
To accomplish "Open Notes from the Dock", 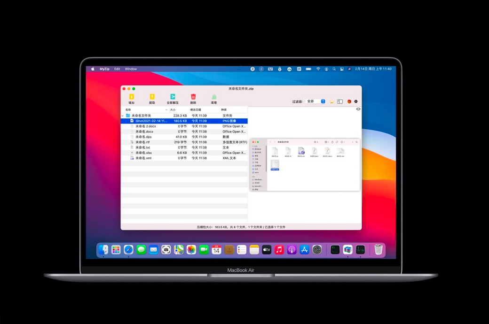I will coord(254,249).
